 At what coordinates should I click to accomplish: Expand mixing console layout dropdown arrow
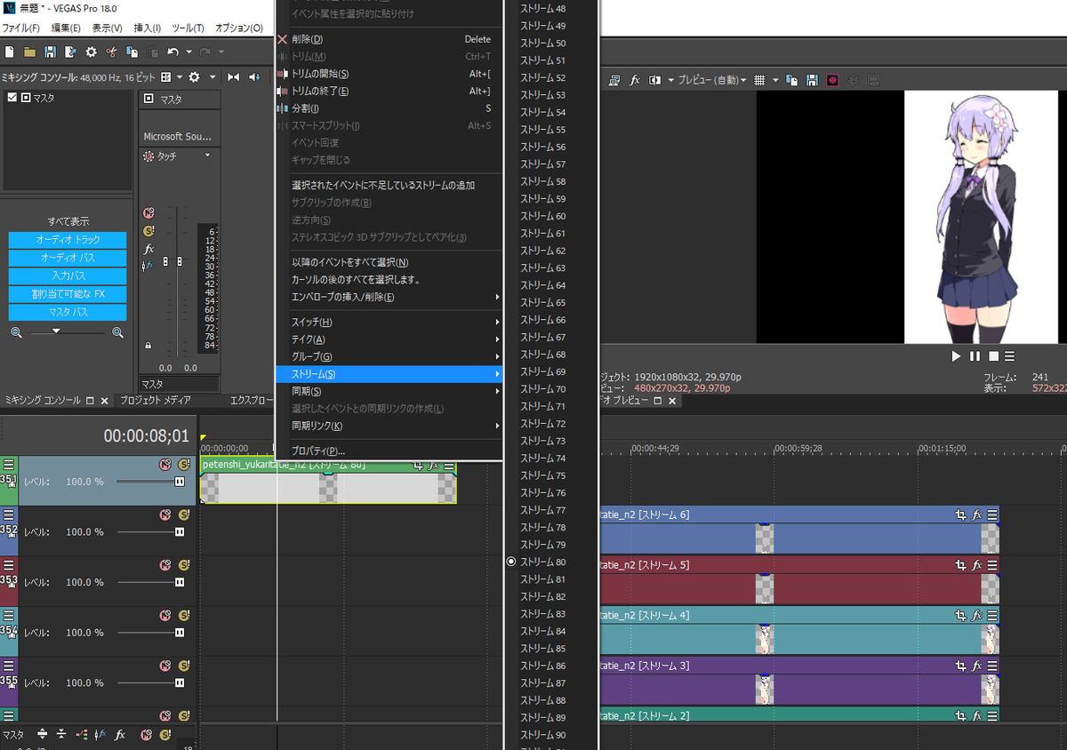[x=179, y=77]
